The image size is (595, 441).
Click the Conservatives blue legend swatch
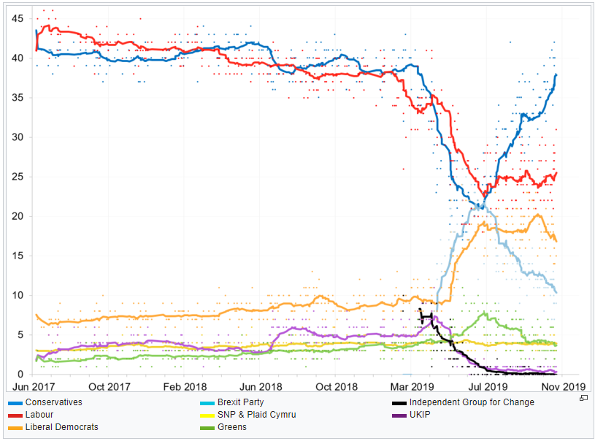15,402
